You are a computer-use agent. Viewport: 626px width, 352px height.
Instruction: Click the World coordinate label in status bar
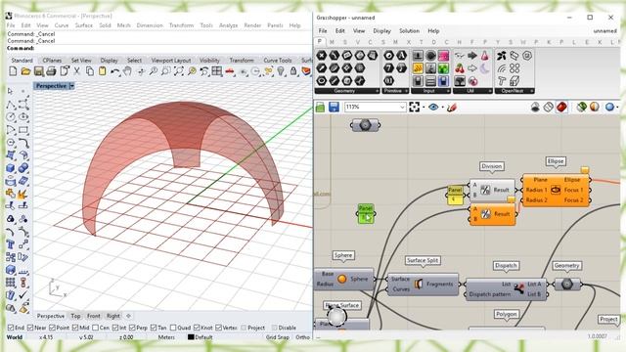pyautogui.click(x=15, y=337)
